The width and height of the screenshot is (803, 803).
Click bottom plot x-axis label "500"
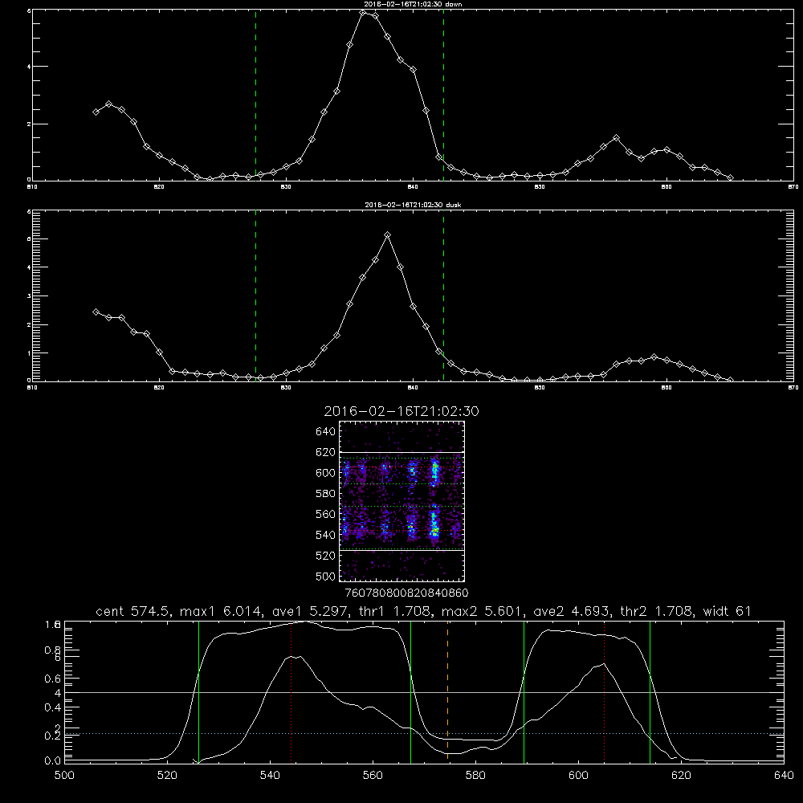64,776
